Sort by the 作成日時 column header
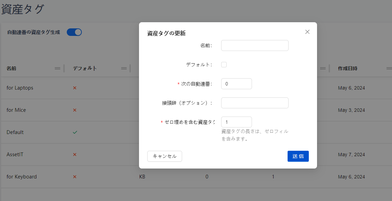 347,68
